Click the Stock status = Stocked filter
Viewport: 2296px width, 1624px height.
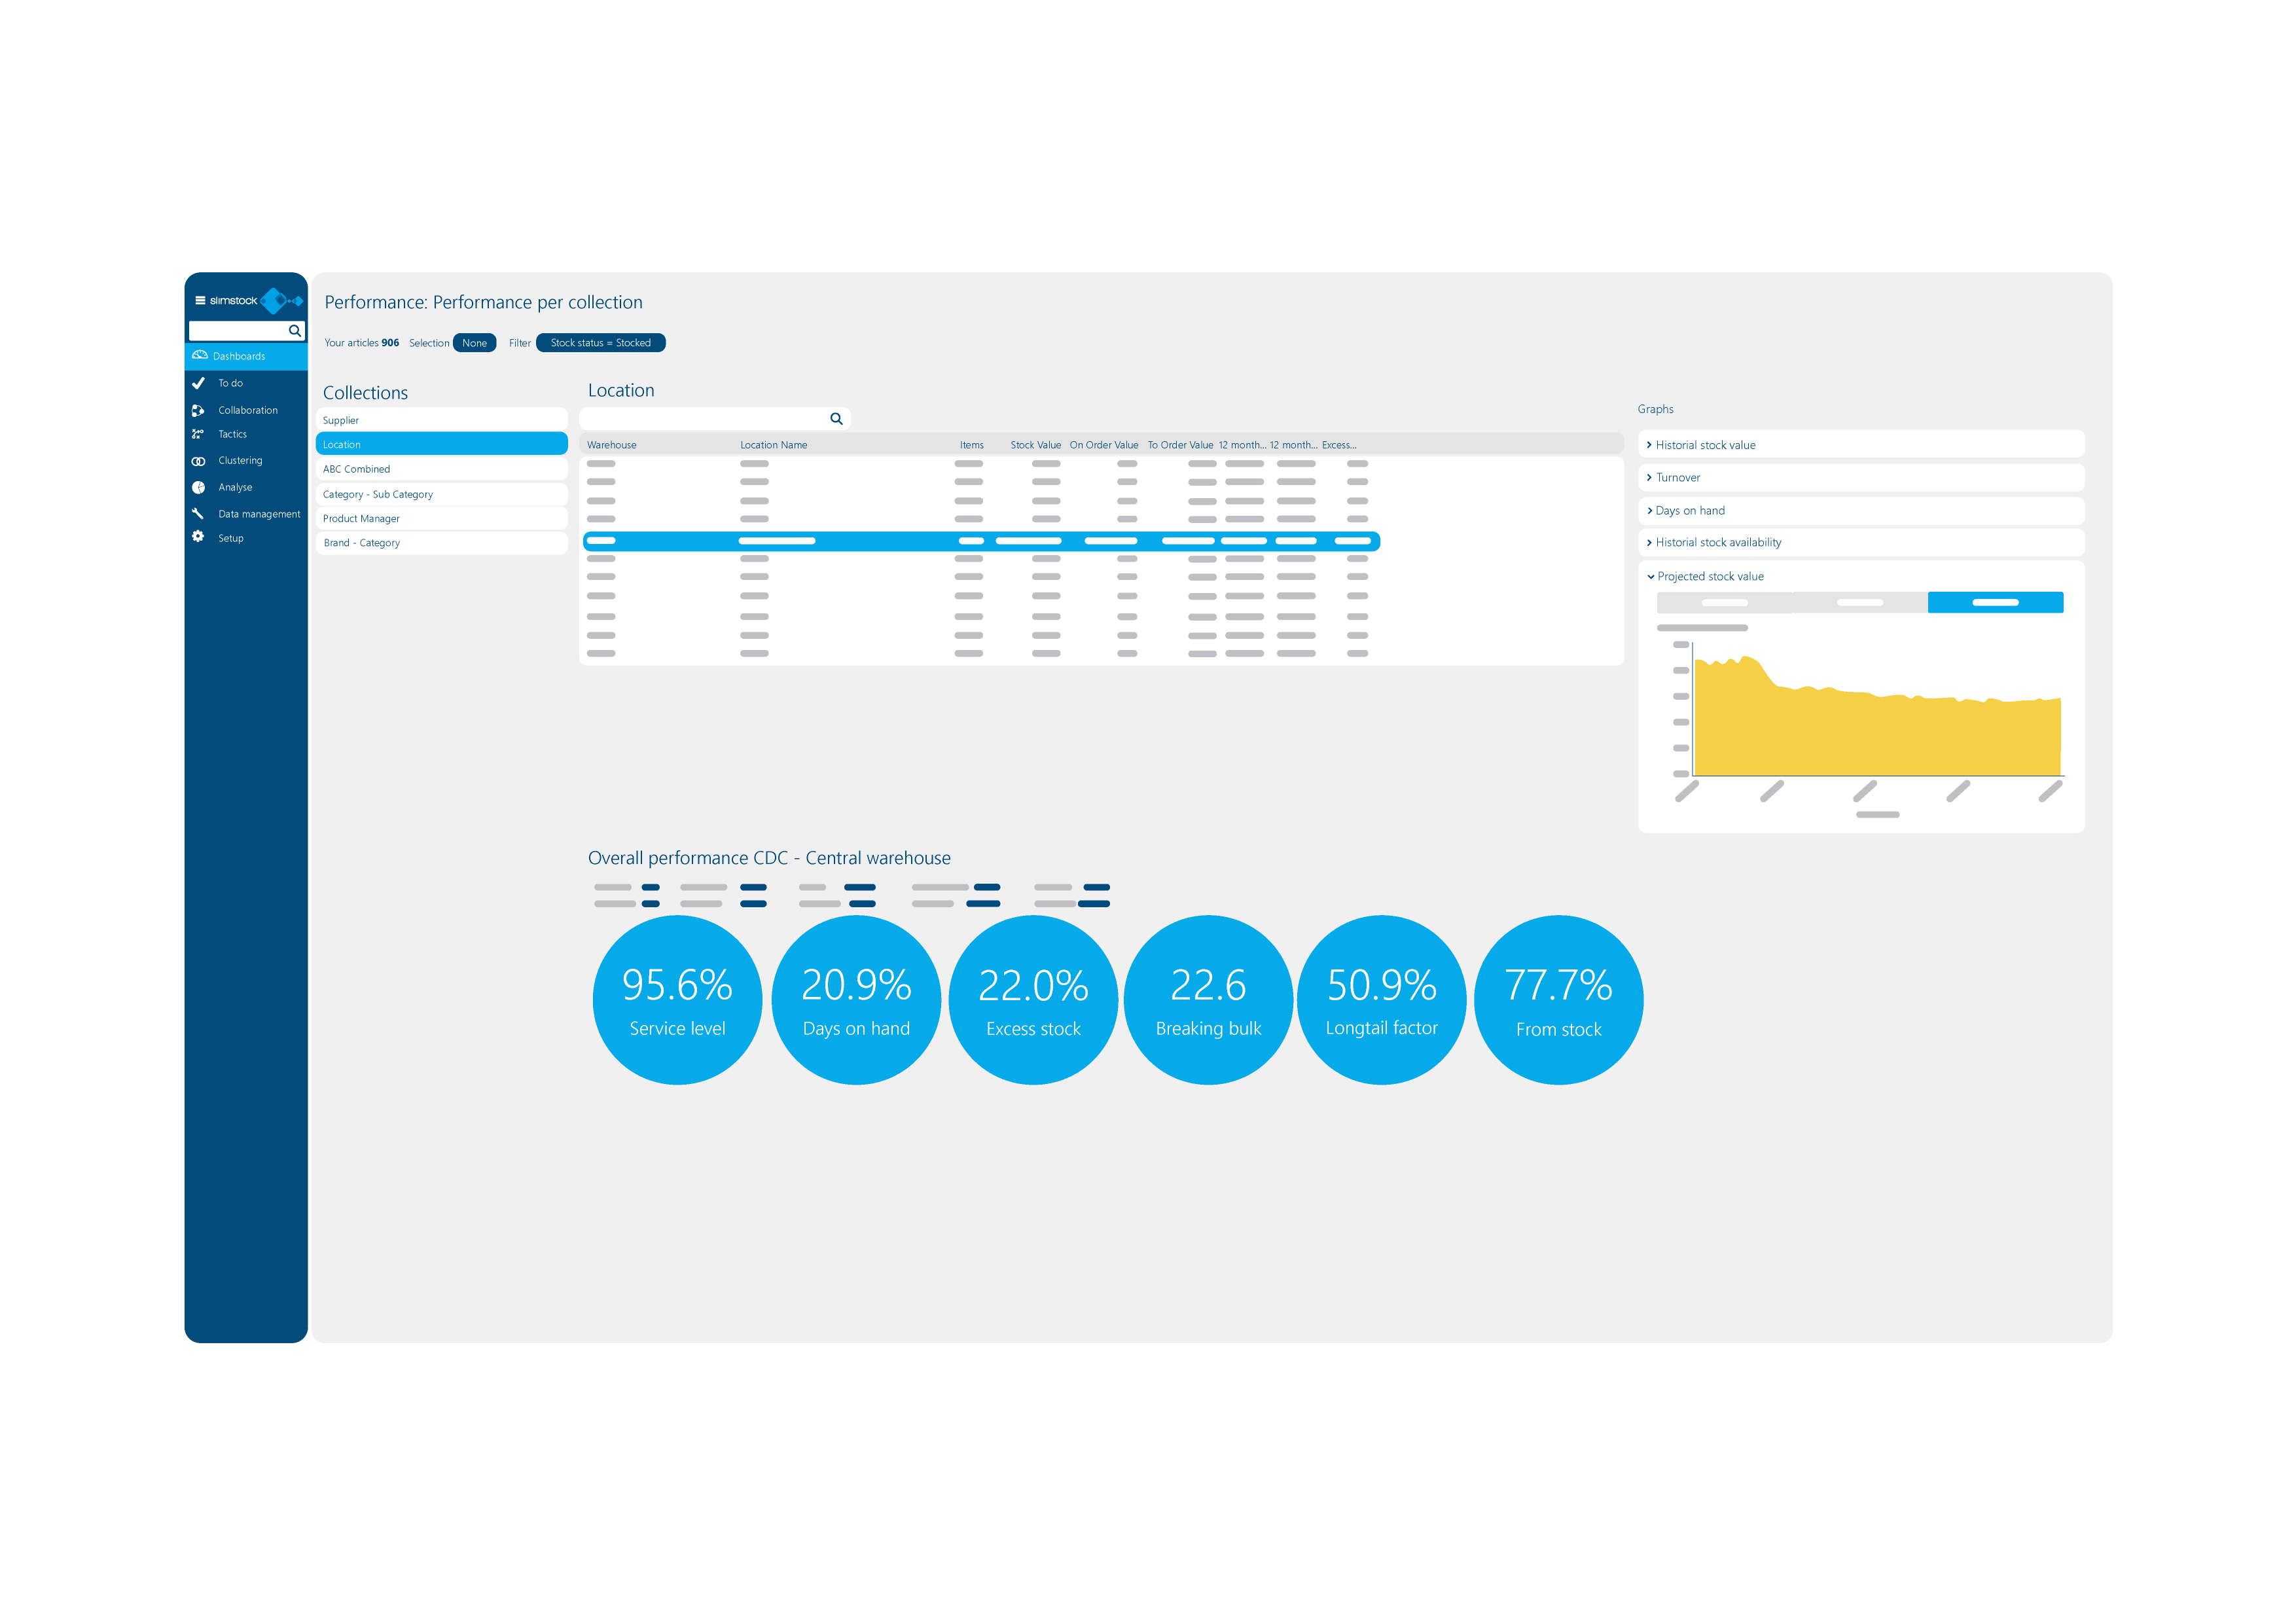point(600,343)
